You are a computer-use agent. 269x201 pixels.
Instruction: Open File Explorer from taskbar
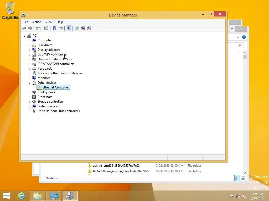coord(38,196)
